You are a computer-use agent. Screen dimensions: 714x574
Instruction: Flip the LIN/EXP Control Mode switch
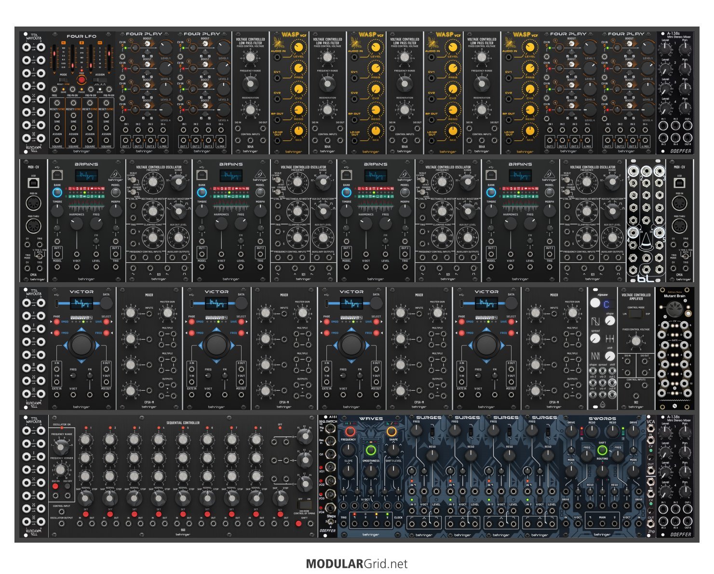pyautogui.click(x=636, y=314)
